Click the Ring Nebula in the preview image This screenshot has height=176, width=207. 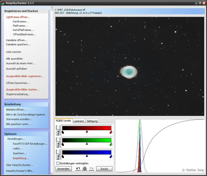[x=129, y=72]
